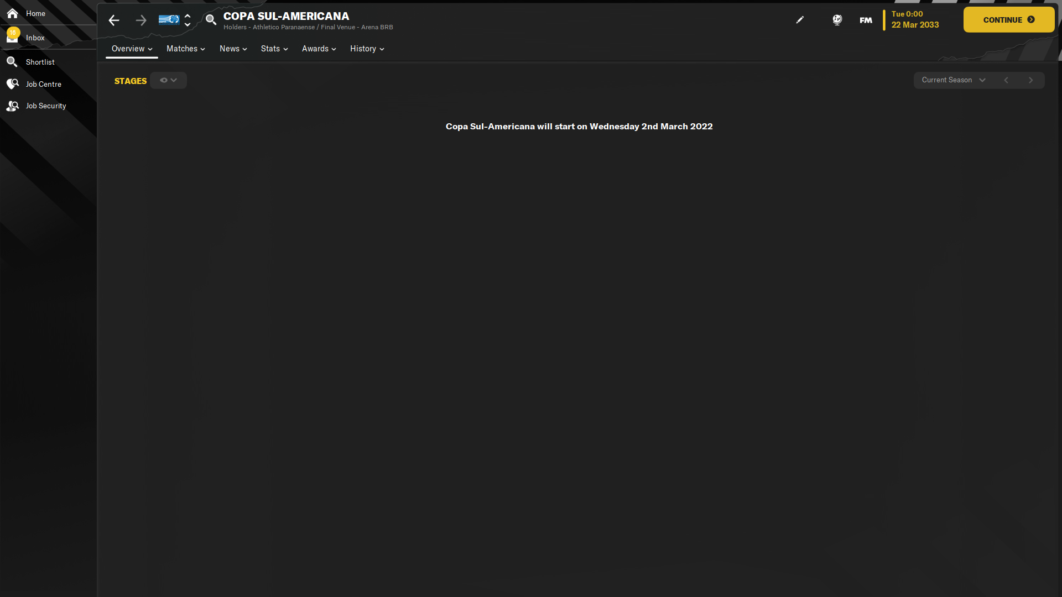Open the FM menu

pos(866,20)
